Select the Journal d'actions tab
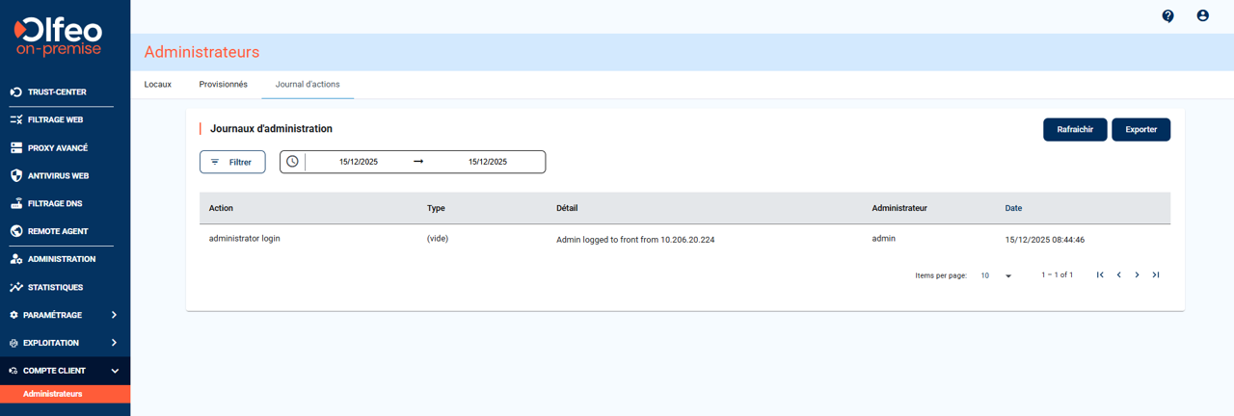The image size is (1234, 416). [x=308, y=85]
